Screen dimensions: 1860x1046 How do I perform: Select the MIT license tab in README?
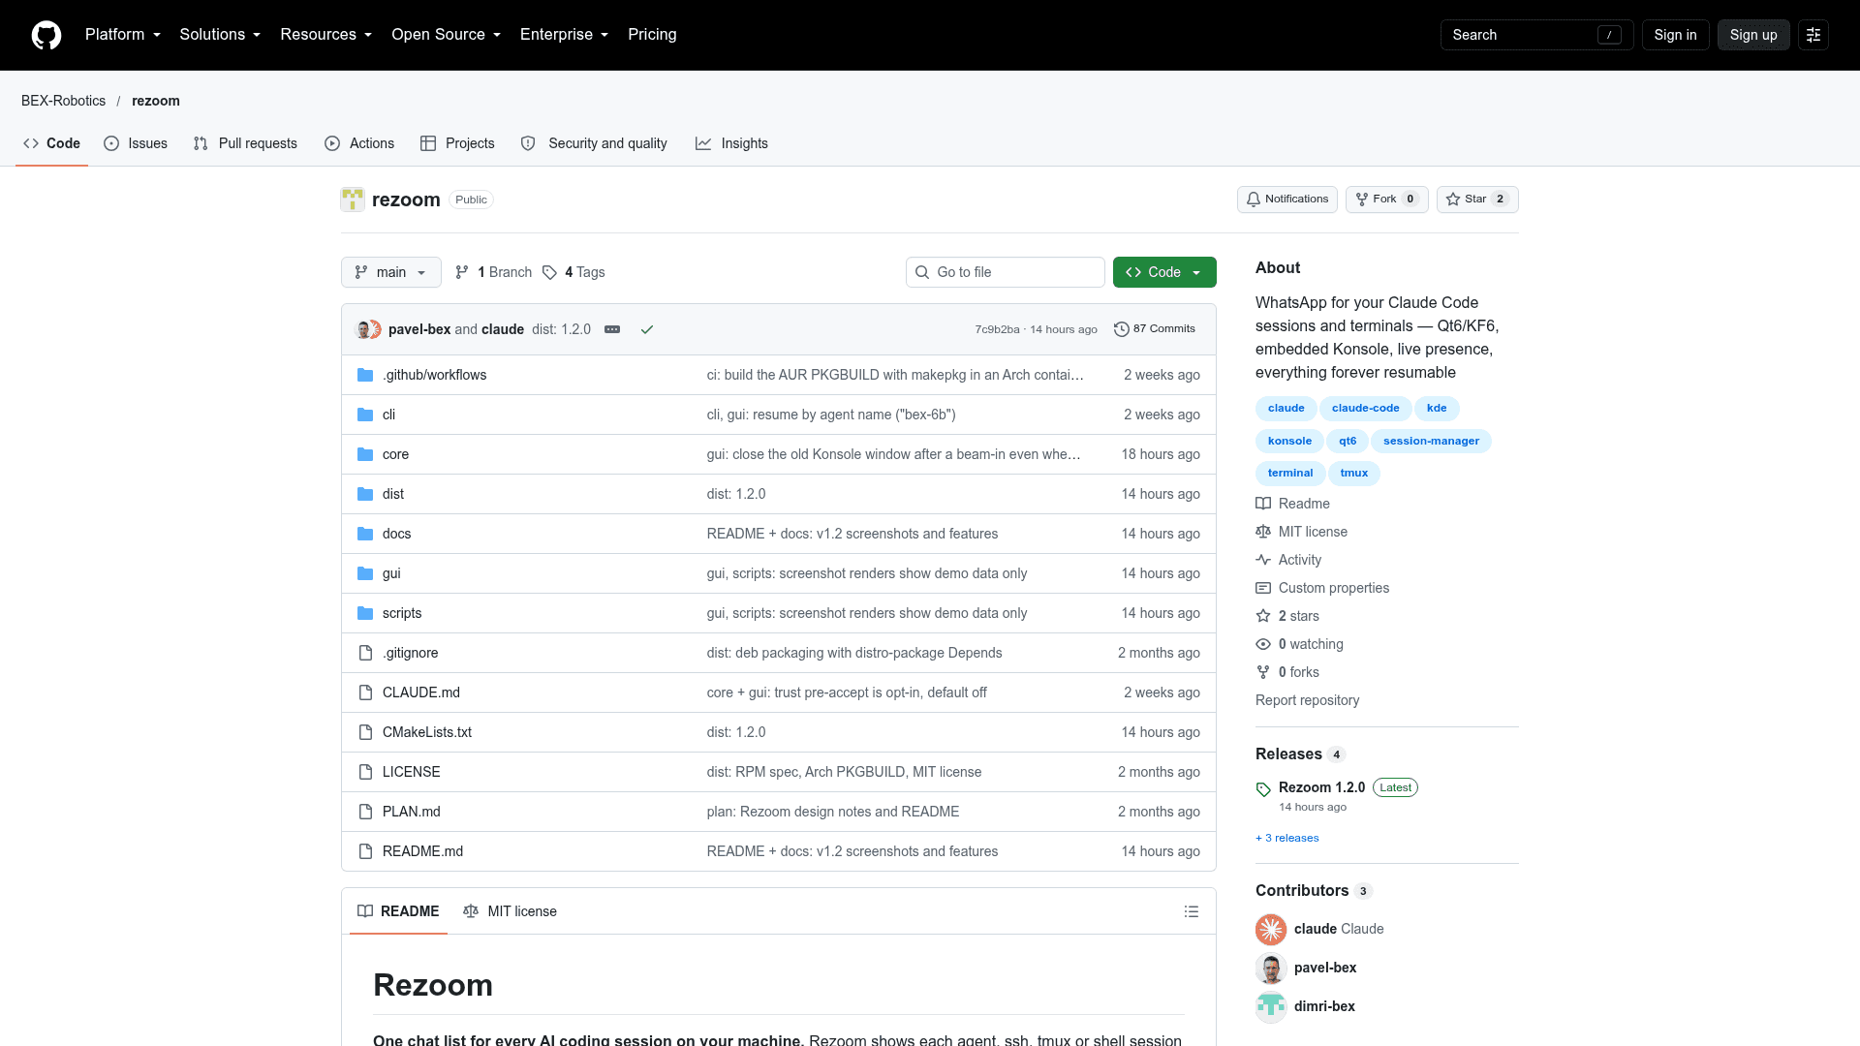(x=511, y=911)
